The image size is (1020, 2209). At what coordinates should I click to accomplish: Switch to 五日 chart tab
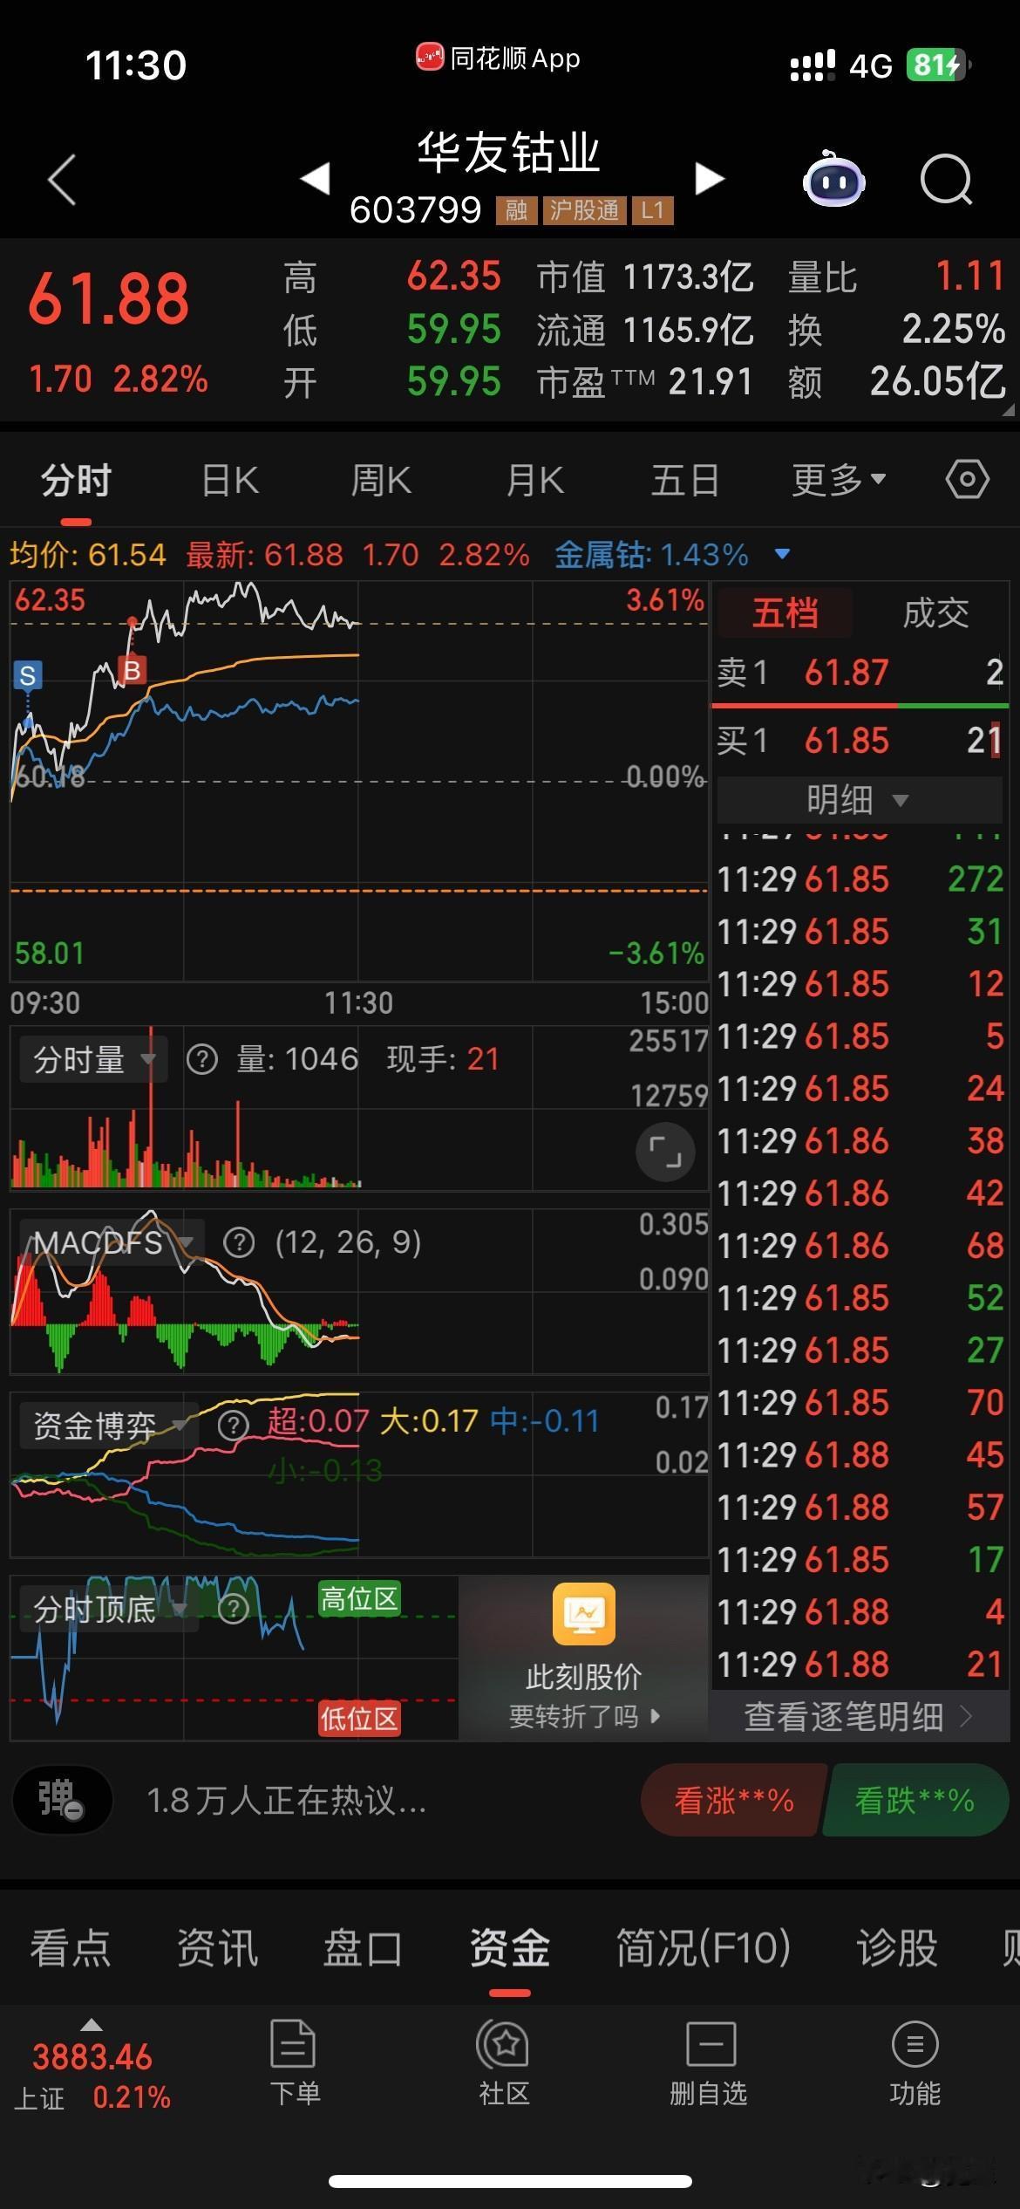685,480
